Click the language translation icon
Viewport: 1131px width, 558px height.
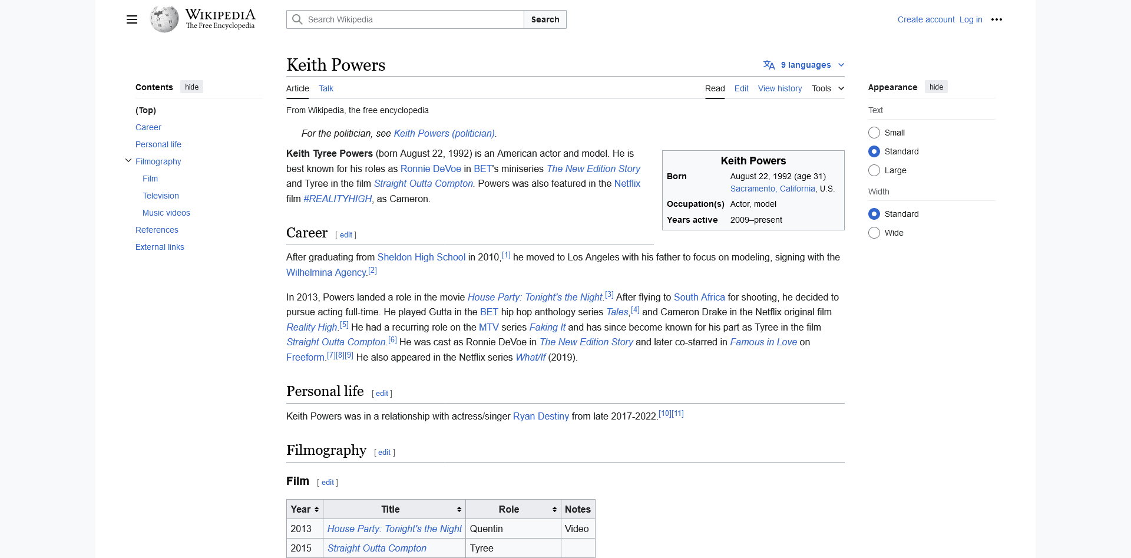point(769,65)
